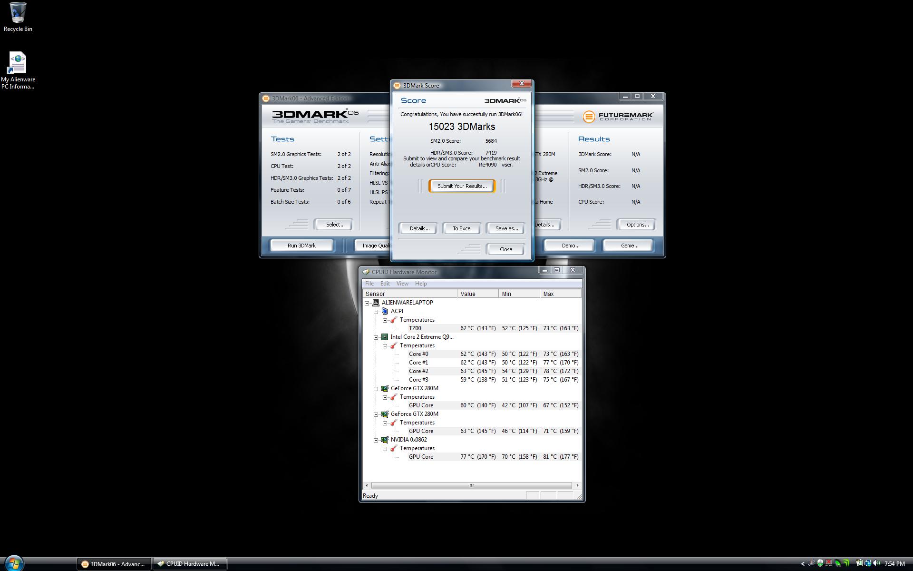Select GPU Core row under NVIDIA 0x0862
This screenshot has height=571, width=913.
click(495, 457)
